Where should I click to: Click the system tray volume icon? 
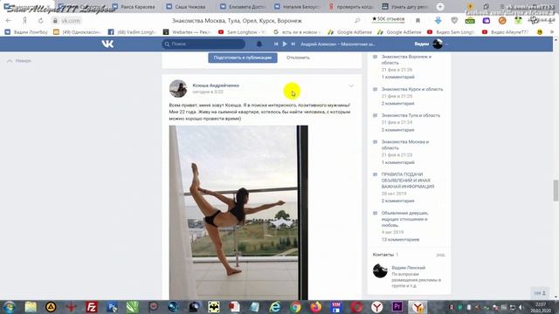click(x=521, y=307)
